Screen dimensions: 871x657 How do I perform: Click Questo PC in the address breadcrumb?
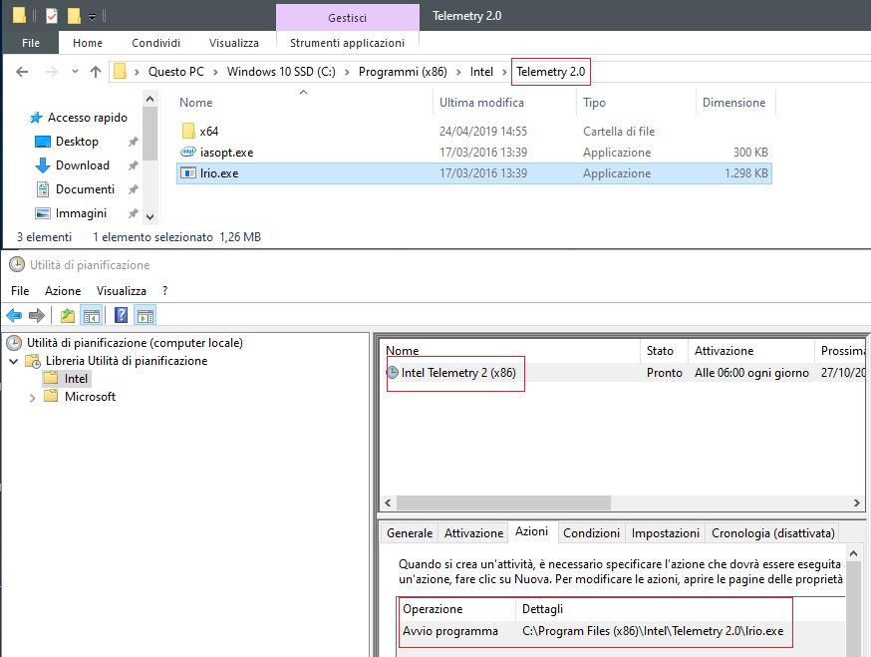[175, 72]
